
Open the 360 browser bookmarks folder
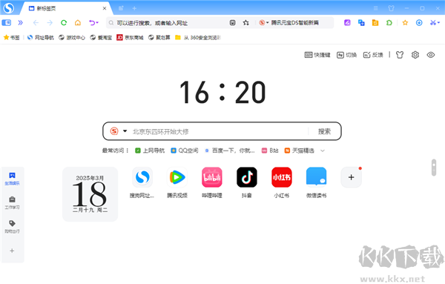(198, 38)
